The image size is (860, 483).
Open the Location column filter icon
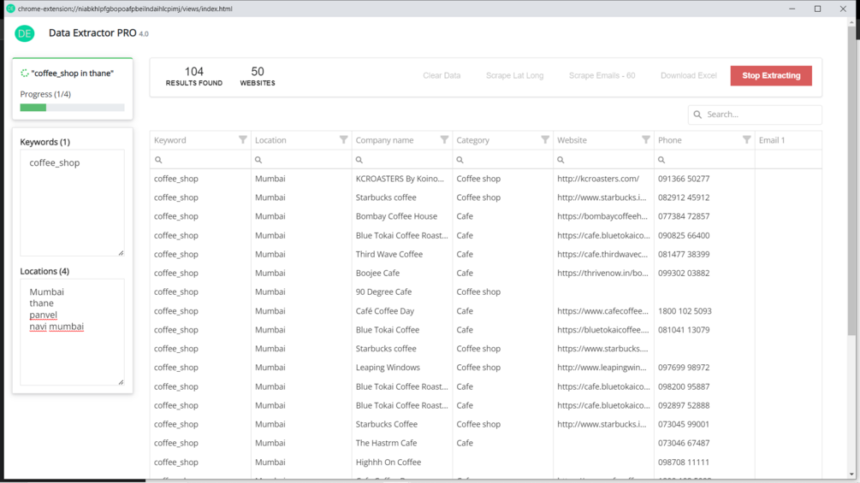(344, 139)
